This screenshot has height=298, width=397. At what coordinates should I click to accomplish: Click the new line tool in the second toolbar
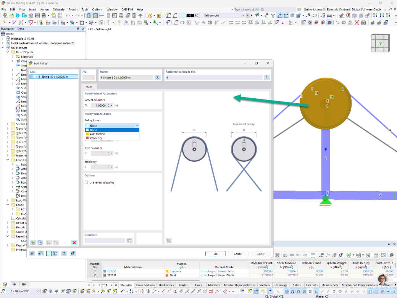(14, 23)
